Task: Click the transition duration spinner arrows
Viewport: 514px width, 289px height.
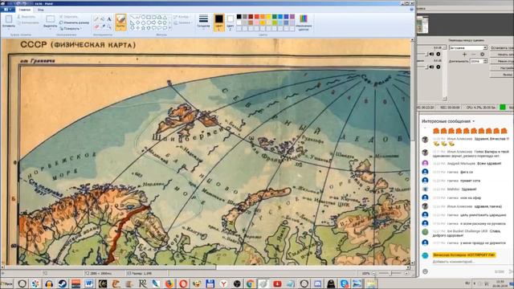Action: pyautogui.click(x=485, y=61)
